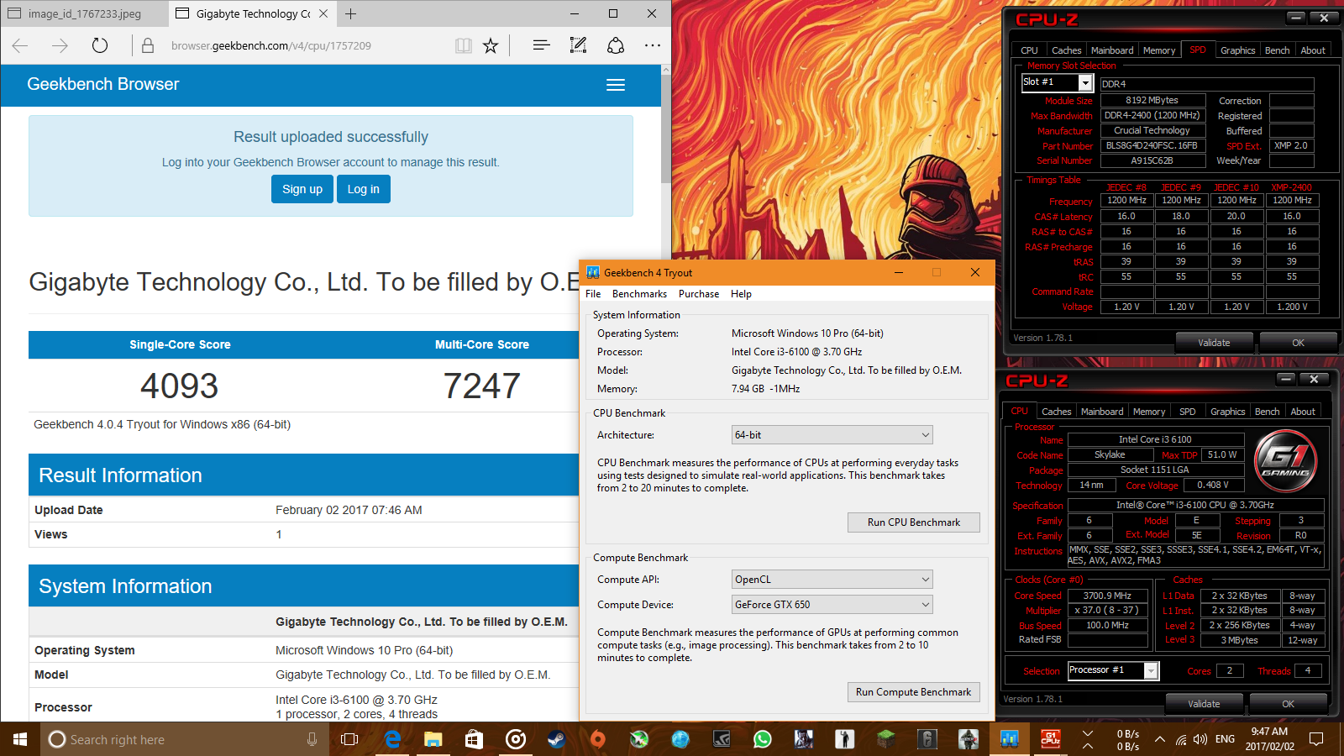Screen dimensions: 1344x756
Task: Open CPU-Z G1 icon on taskbar
Action: [x=1050, y=739]
